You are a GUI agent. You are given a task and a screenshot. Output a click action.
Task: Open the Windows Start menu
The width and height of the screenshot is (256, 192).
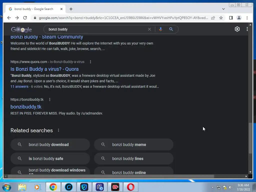tap(7, 187)
